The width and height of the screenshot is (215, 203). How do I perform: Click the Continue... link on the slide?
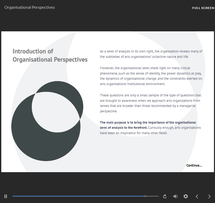click(194, 165)
